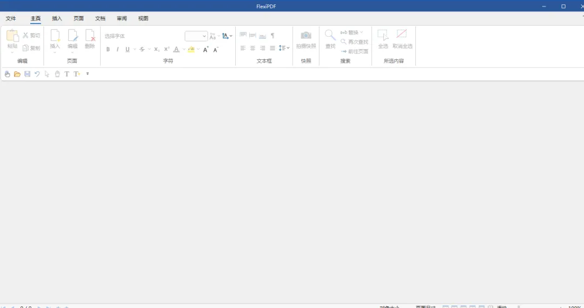Click the undo arrow icon
The width and height of the screenshot is (584, 308).
coord(37,74)
